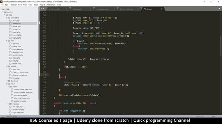This screenshot has height=124, width=222.
Task: Open profile.view.php in the sidebar tree
Action: (x=20, y=101)
